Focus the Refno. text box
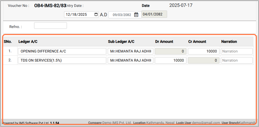This screenshot has height=127, width=259. tap(50, 26)
